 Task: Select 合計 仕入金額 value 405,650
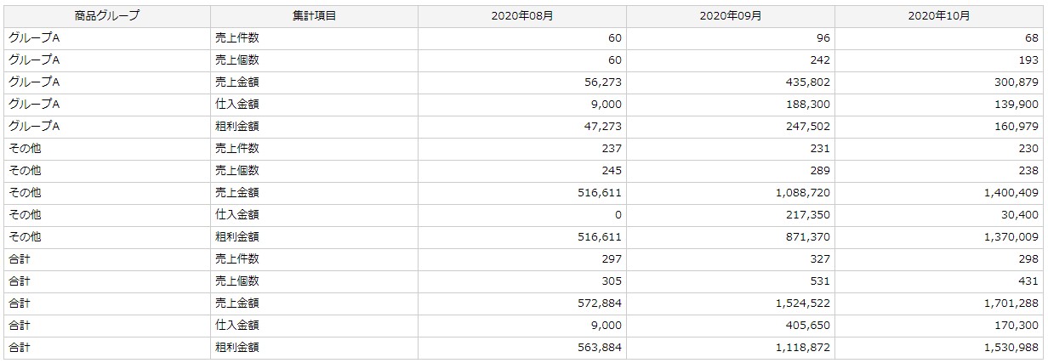coord(808,326)
